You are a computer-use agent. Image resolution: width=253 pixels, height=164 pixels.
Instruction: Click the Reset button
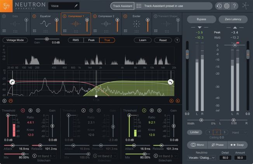[163, 40]
